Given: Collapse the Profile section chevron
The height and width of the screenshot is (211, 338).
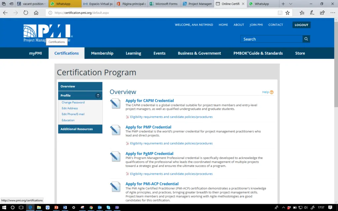Looking at the screenshot, I should click(98, 96).
